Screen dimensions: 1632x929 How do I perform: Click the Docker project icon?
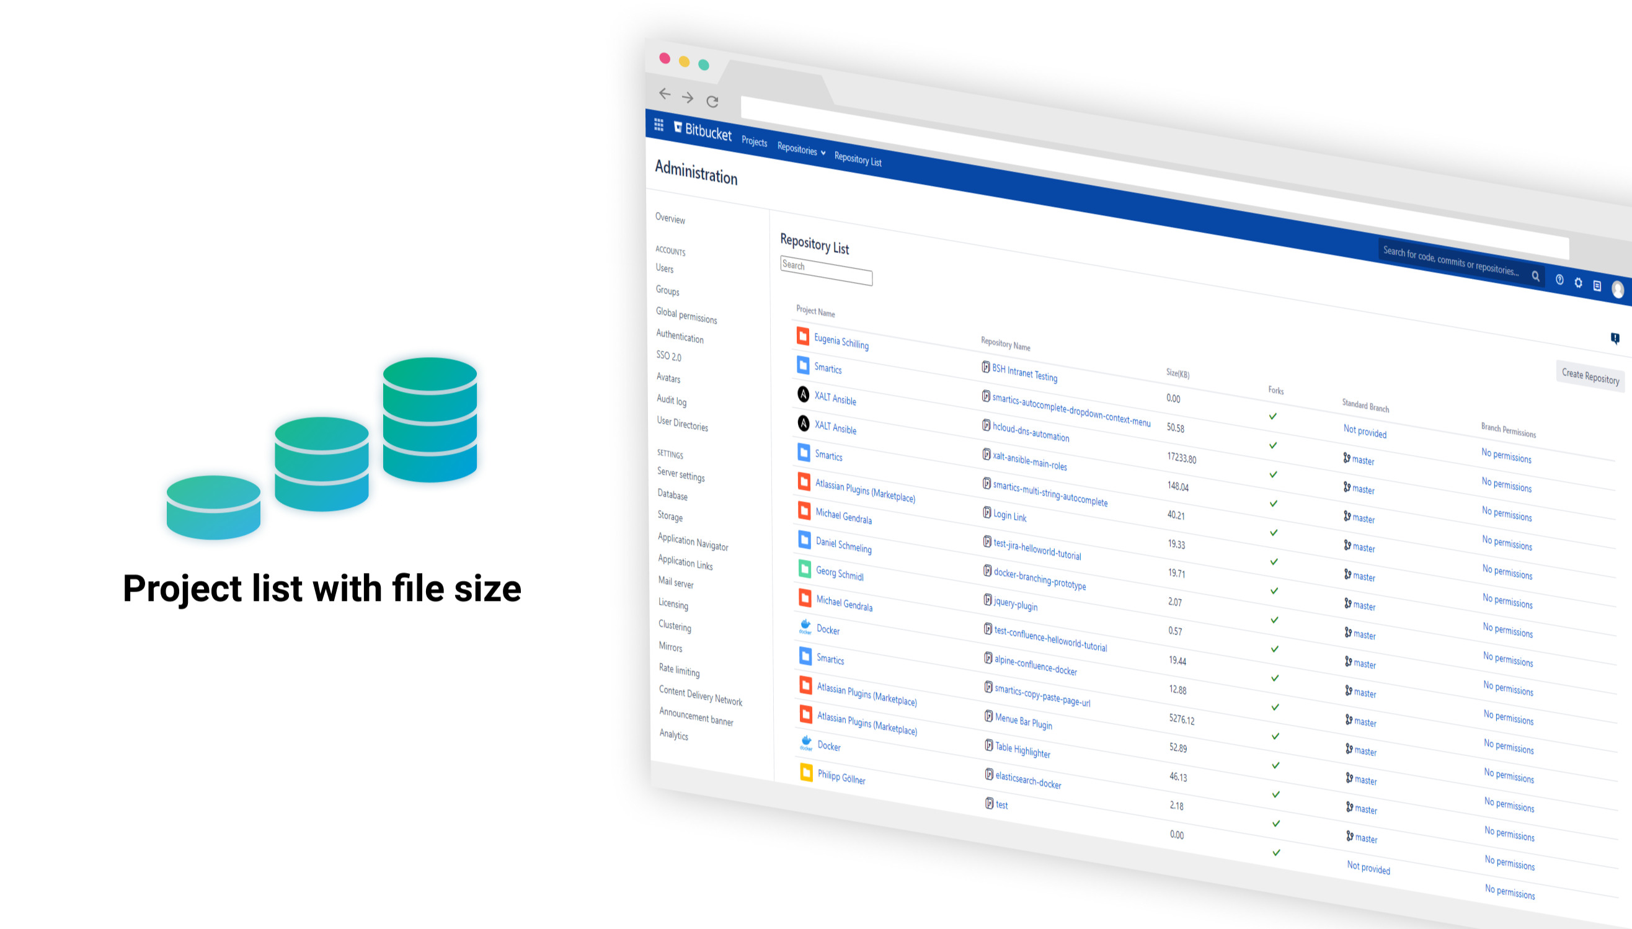coord(805,626)
